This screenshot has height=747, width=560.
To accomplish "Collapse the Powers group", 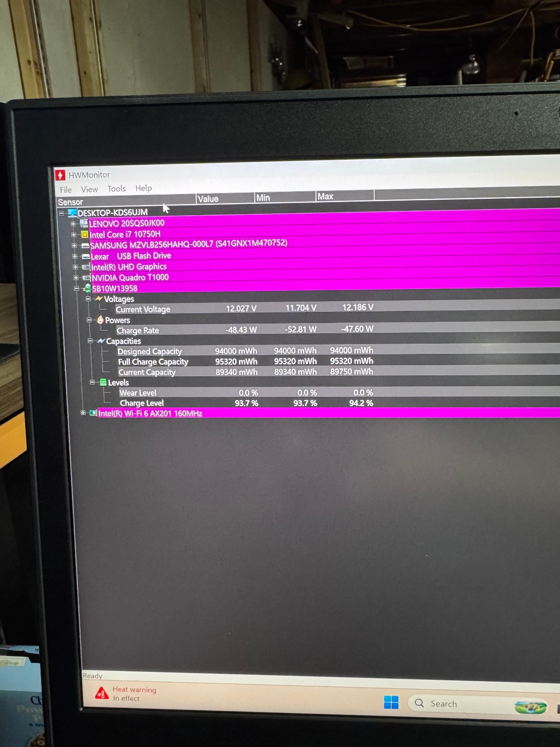I will pos(89,320).
